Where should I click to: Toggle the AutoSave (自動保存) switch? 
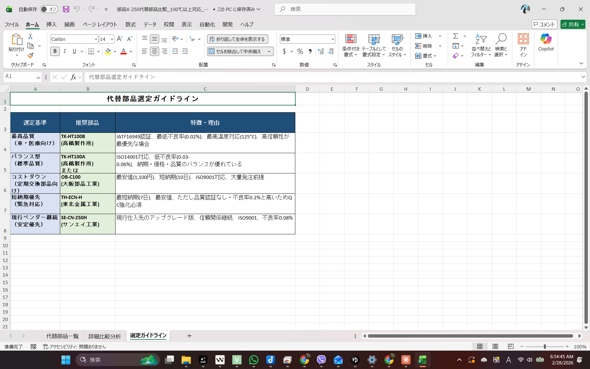tap(49, 9)
